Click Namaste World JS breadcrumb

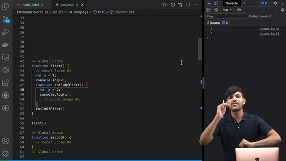click(32, 12)
